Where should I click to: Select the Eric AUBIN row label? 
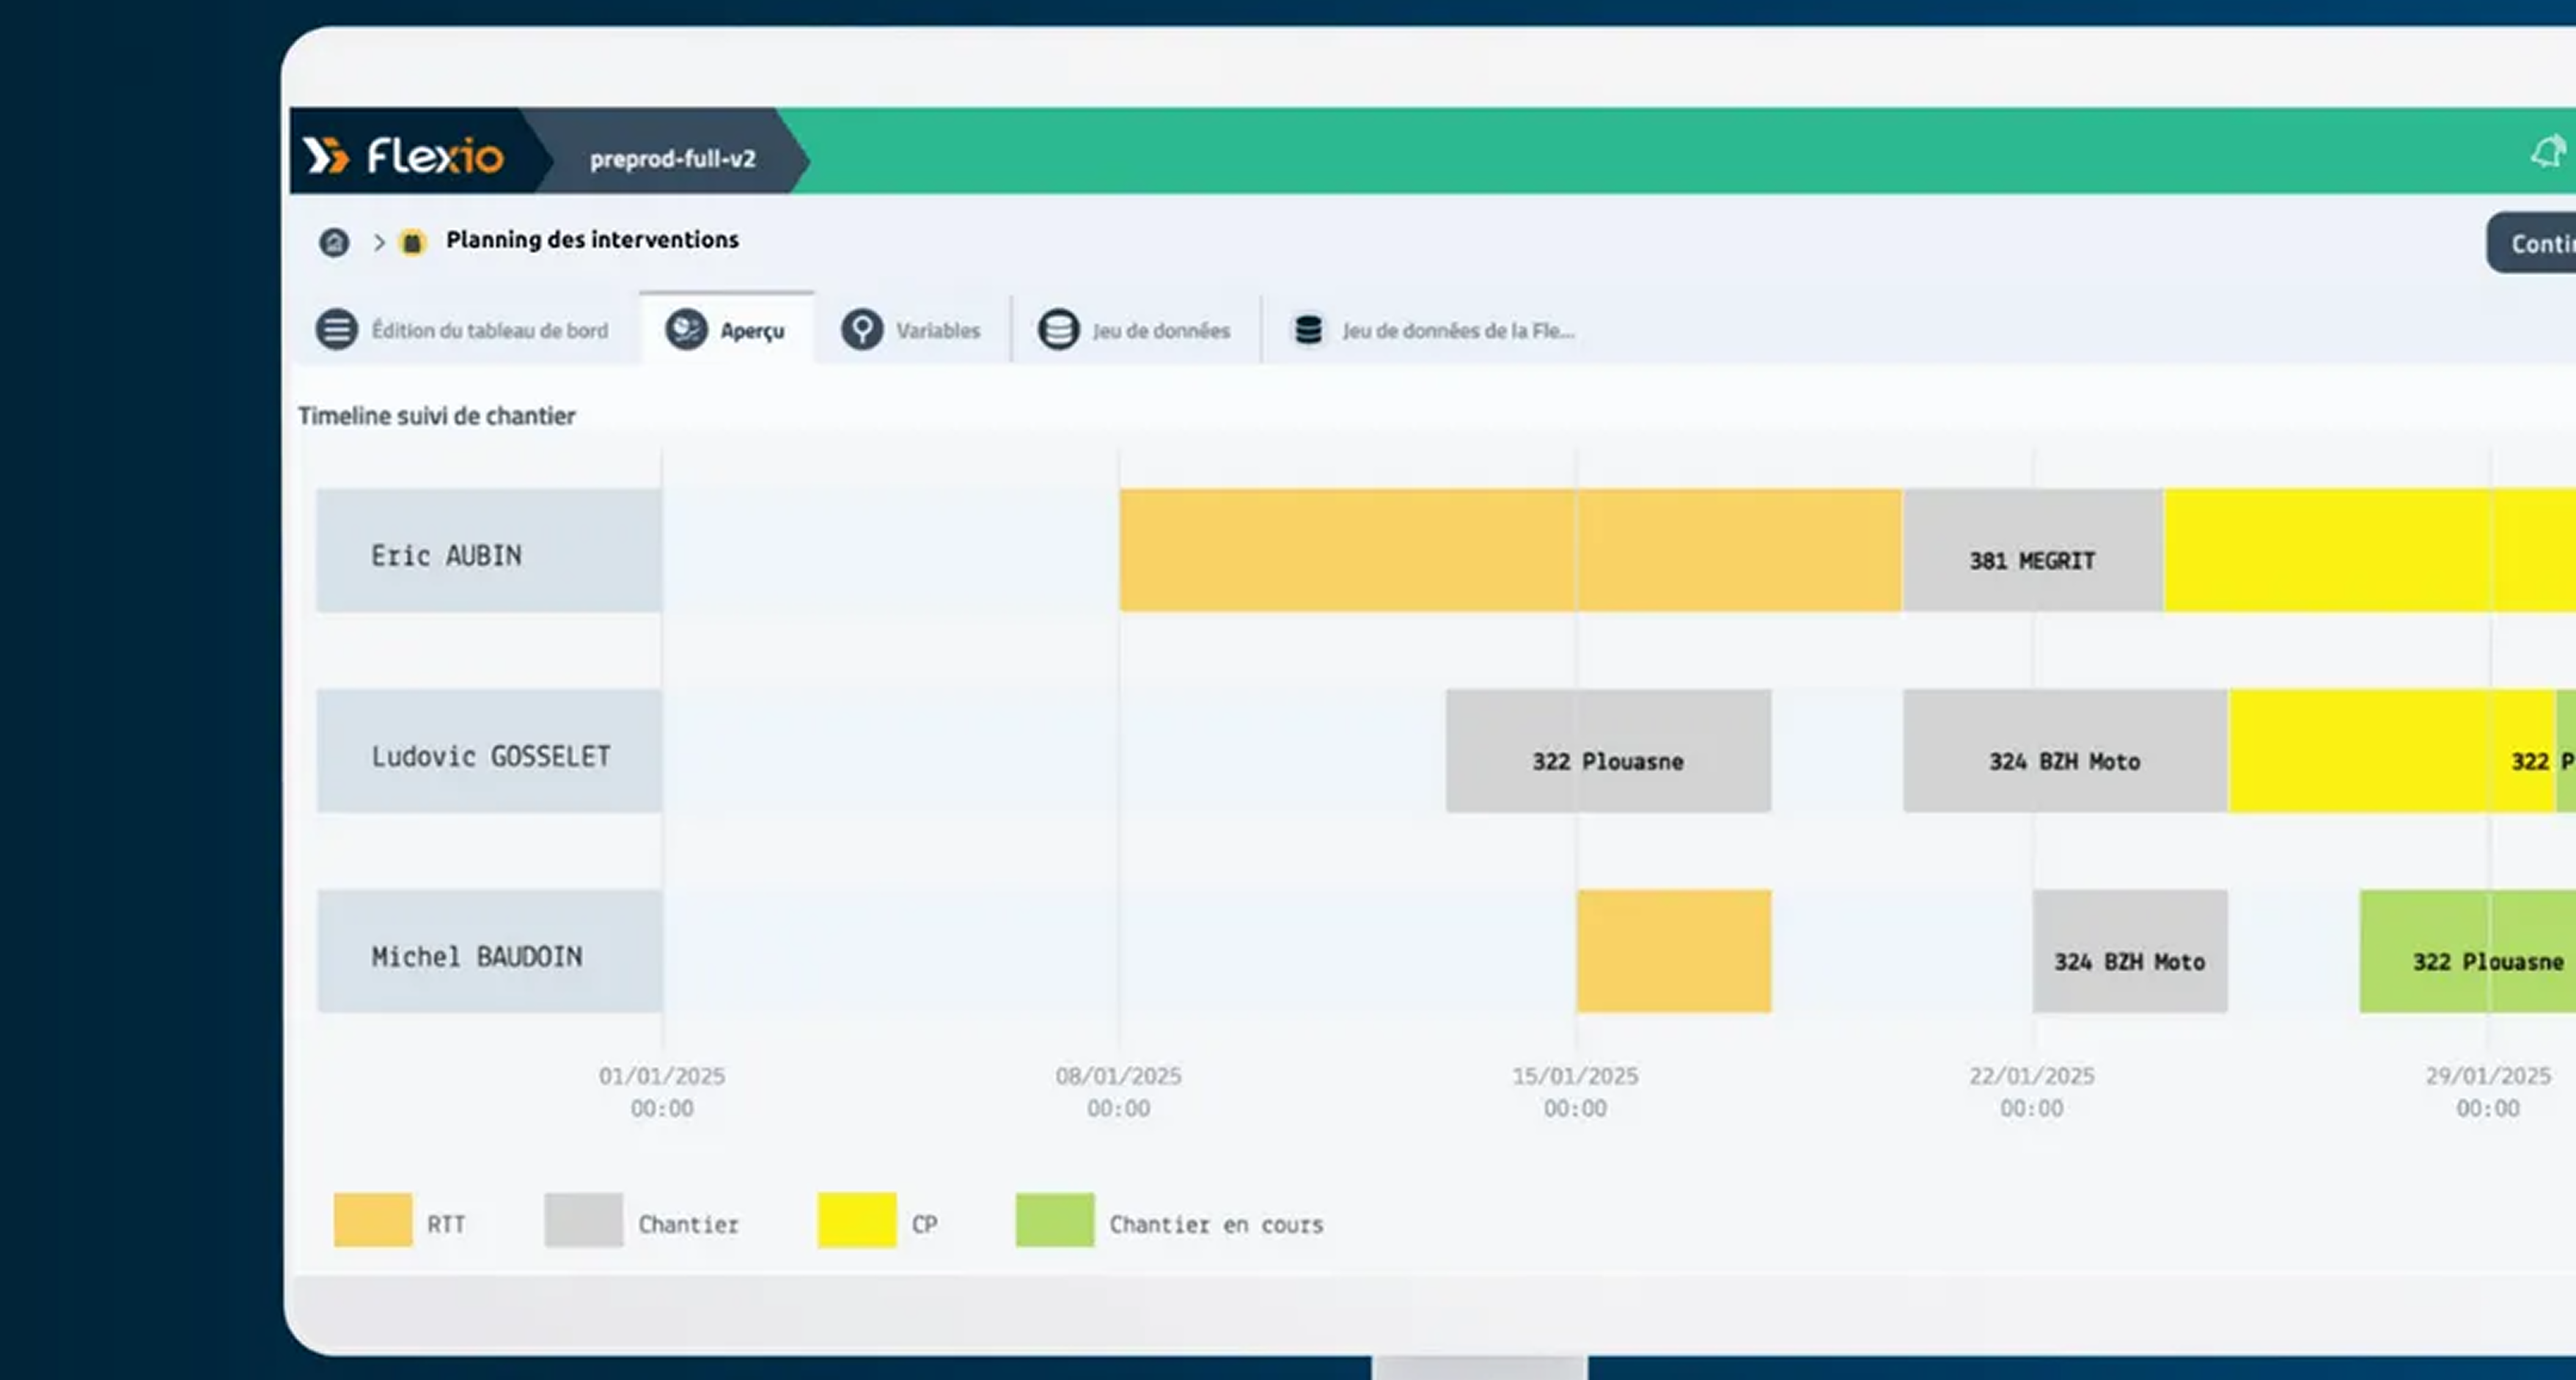point(489,550)
